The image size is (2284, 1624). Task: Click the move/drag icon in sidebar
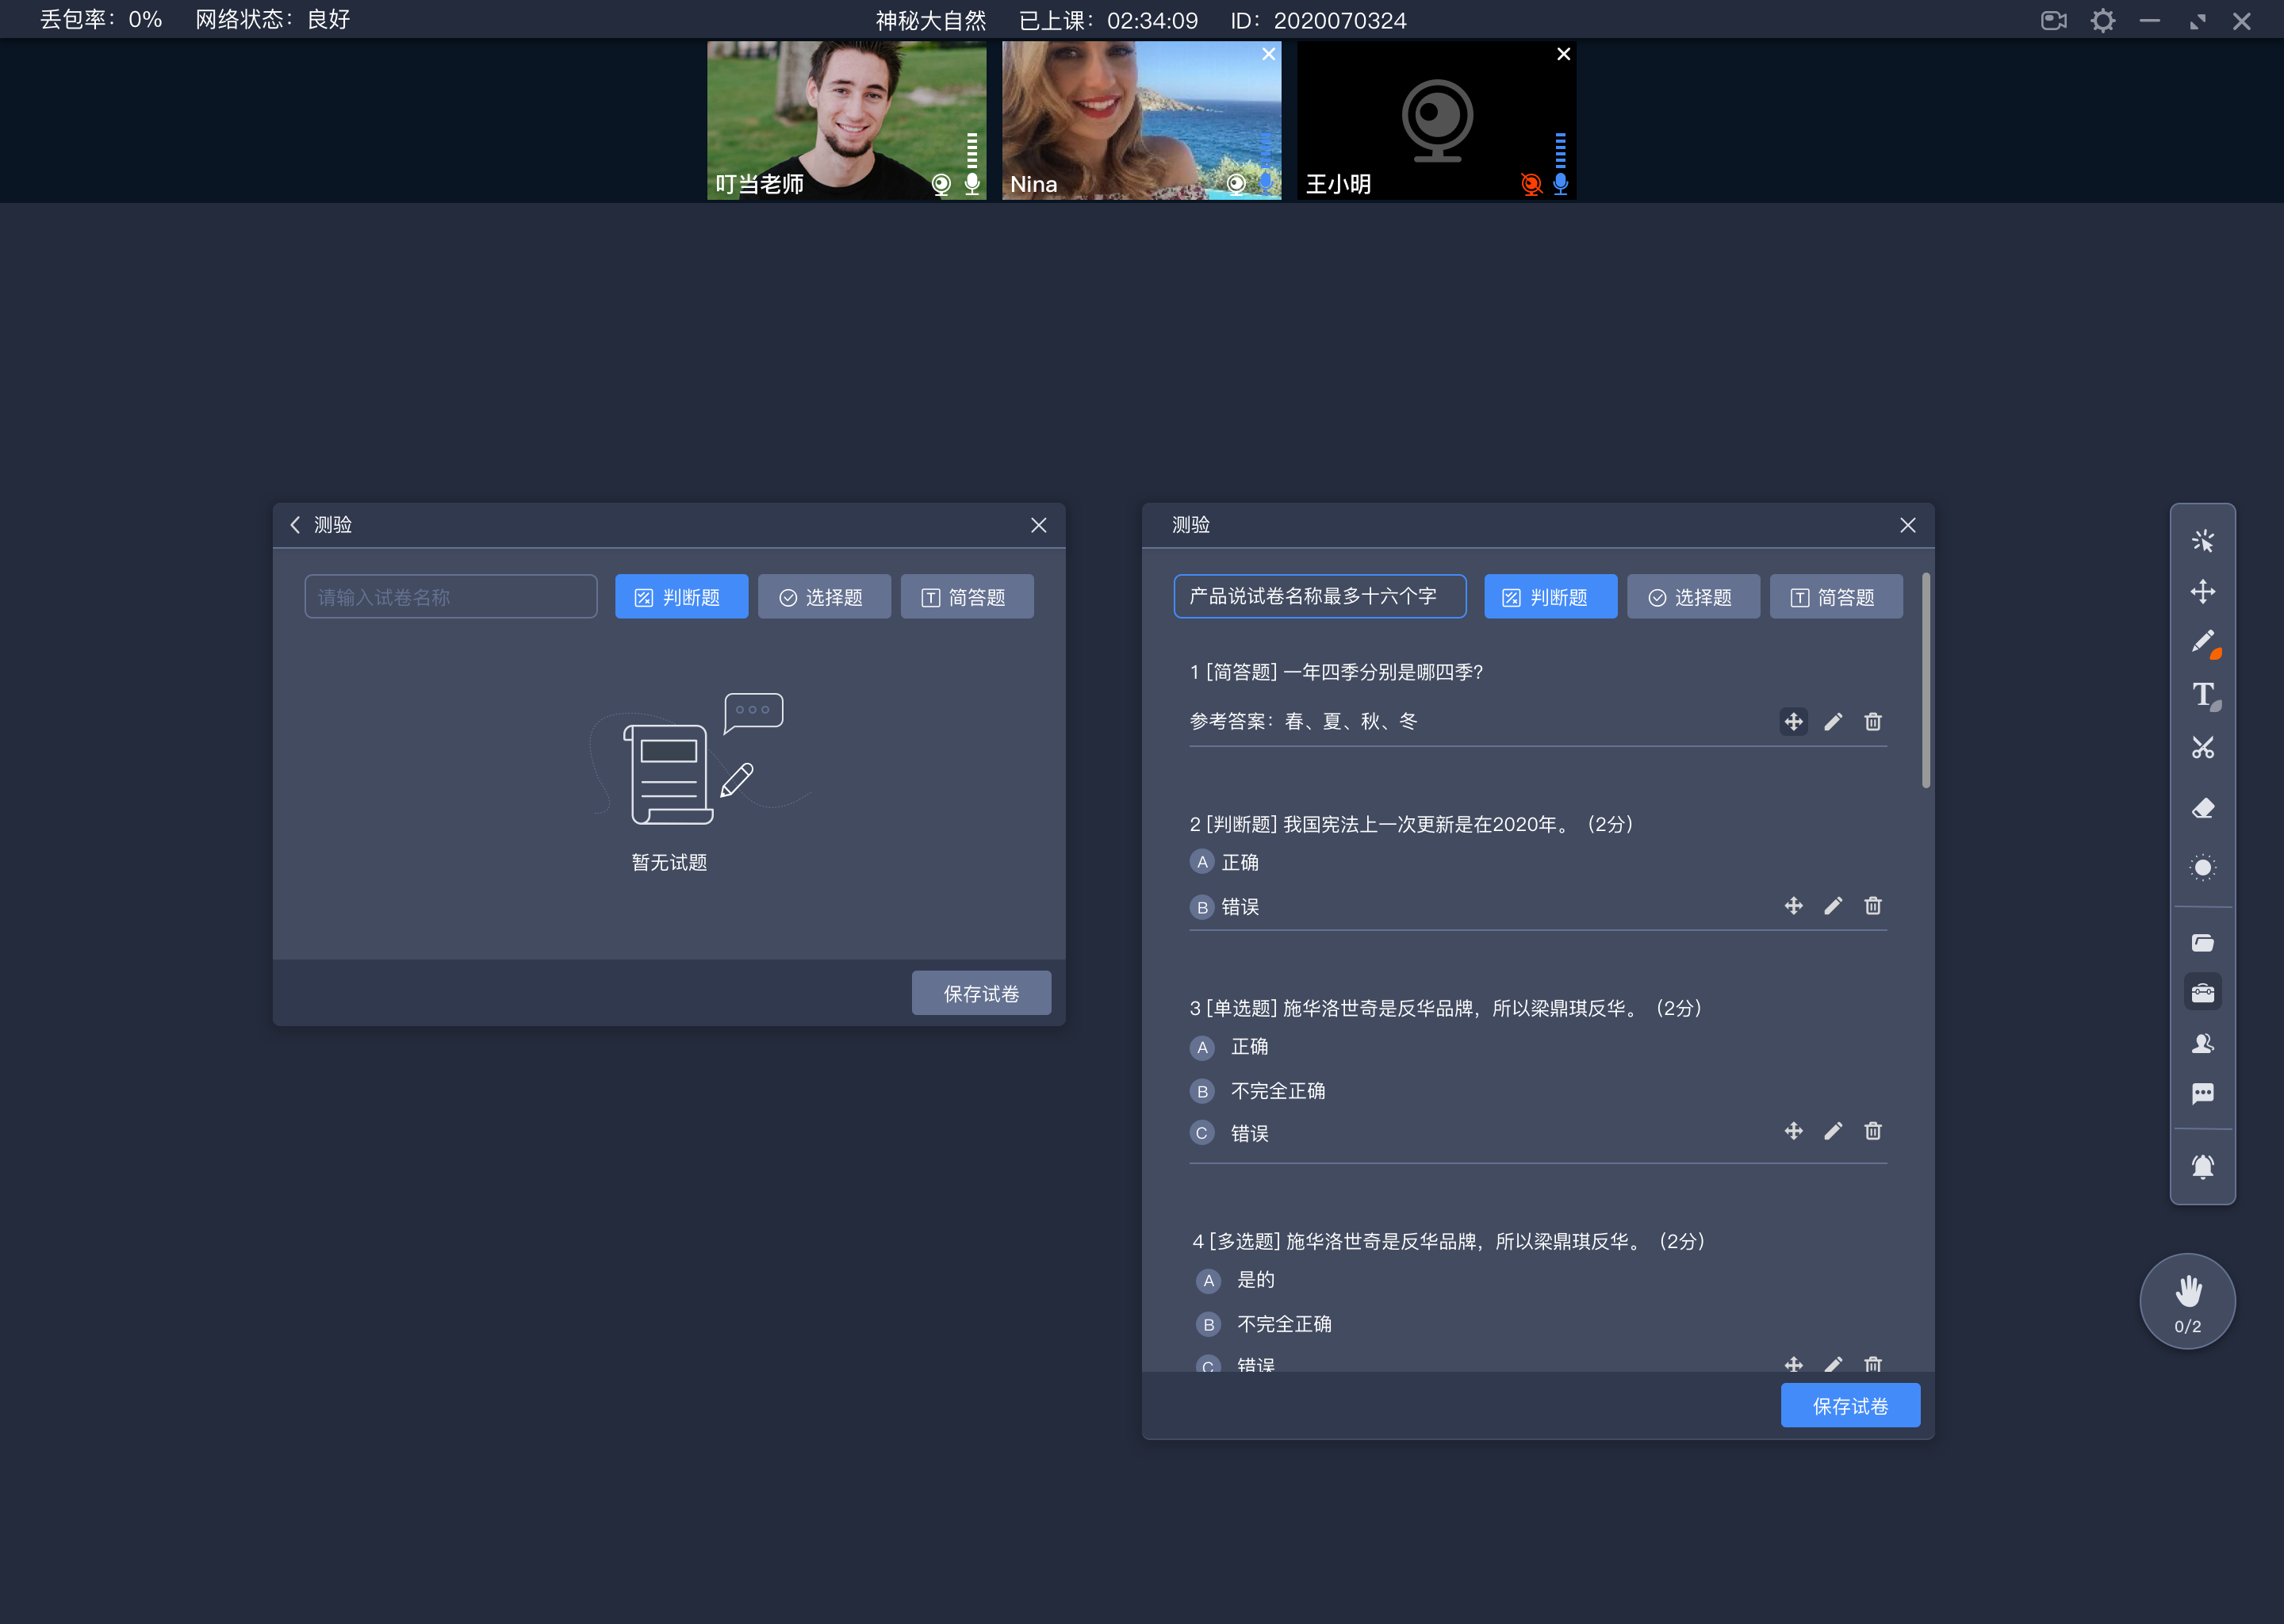point(2205,591)
